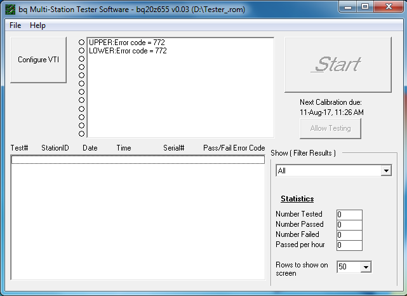
Task: Select the radio button beside LOWER error line
Action: point(81,50)
